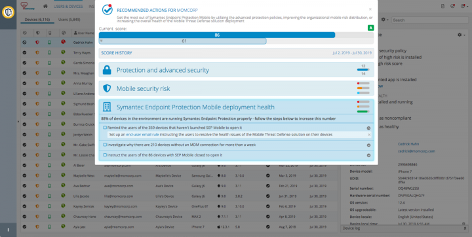
Task: Select the OnePlus 6T device model cell
Action: click(x=200, y=206)
